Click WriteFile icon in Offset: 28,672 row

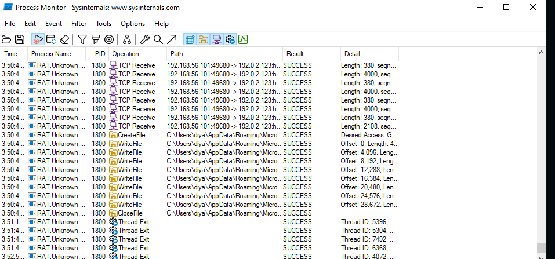point(113,205)
